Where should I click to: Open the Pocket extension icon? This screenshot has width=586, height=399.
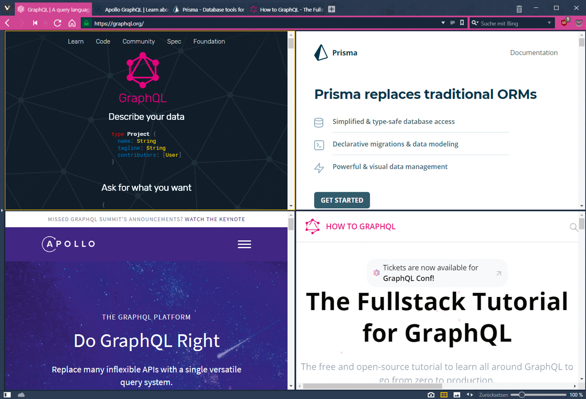pyautogui.click(x=579, y=23)
